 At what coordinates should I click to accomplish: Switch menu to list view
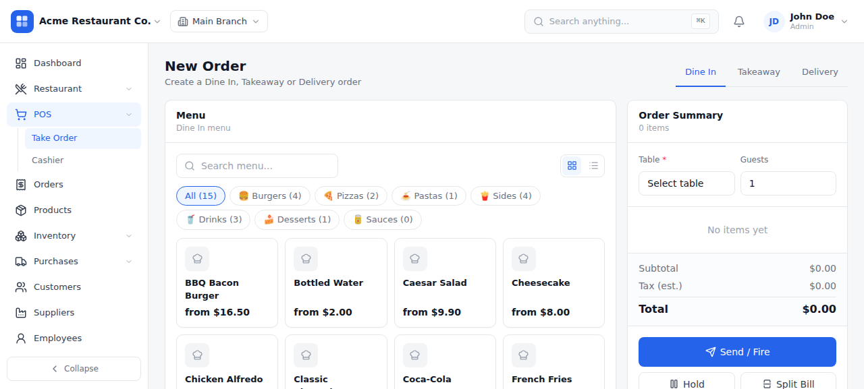tap(593, 166)
